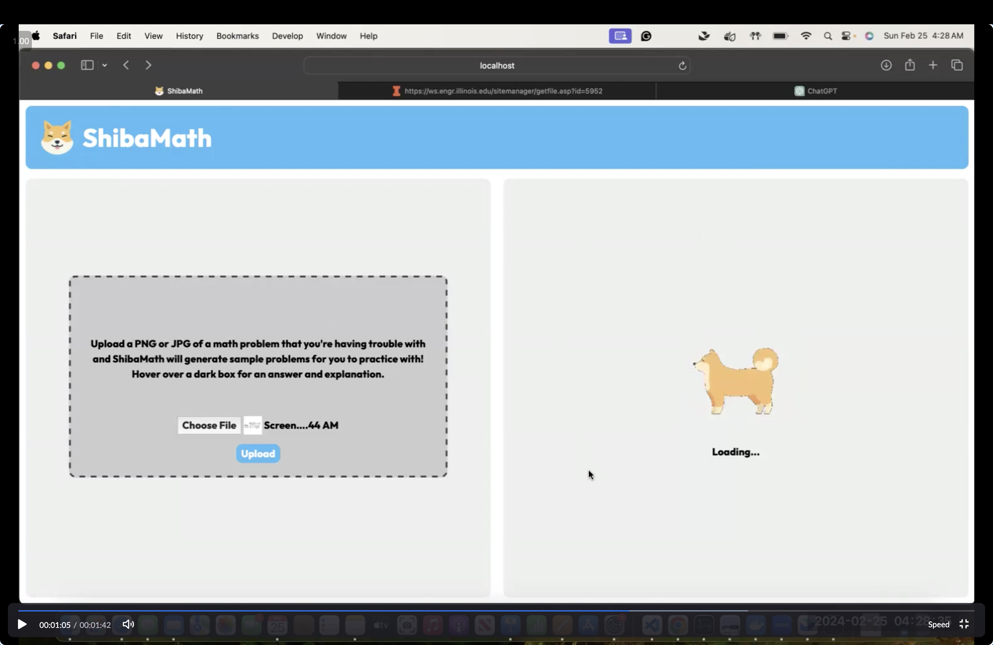Reload the localhost page
The width and height of the screenshot is (993, 645).
[682, 65]
